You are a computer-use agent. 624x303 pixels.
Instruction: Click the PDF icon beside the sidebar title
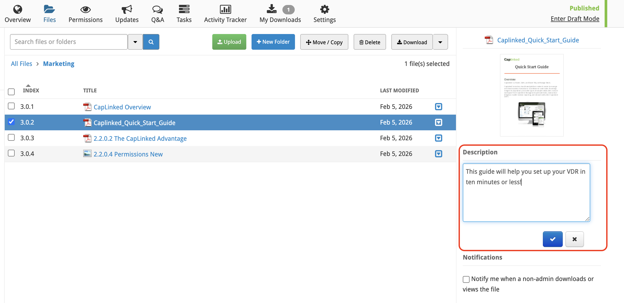(x=489, y=40)
